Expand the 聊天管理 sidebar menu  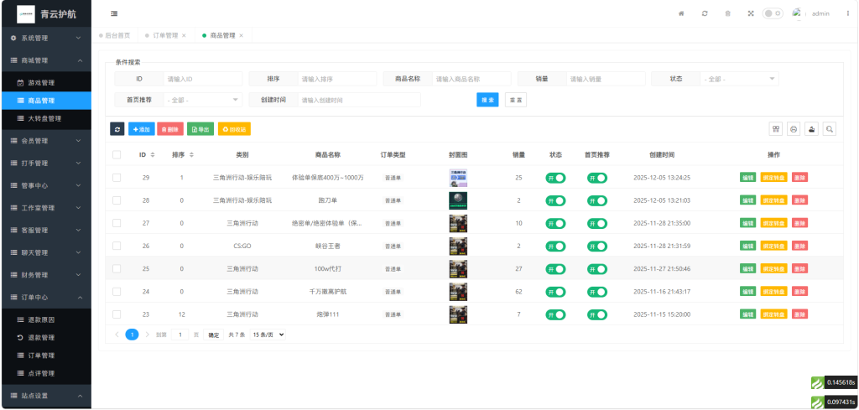coord(45,252)
